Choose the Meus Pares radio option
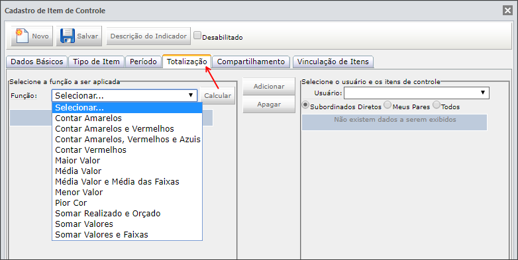The width and height of the screenshot is (518, 260). (388, 105)
